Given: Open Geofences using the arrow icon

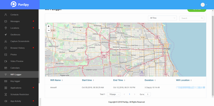Looking at the screenshot, I should [x=6, y=35].
